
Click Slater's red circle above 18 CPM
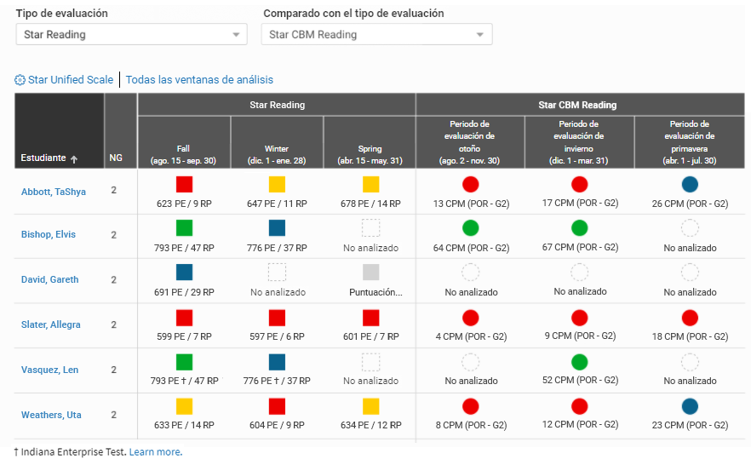[x=690, y=318]
